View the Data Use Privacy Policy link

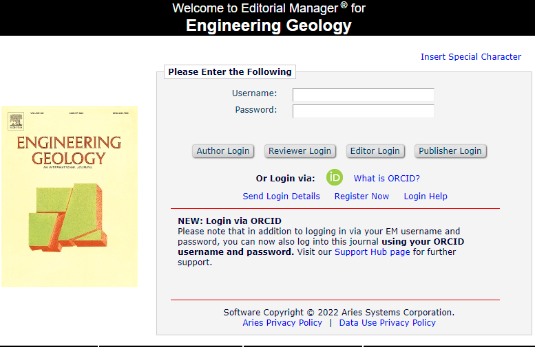click(x=387, y=323)
